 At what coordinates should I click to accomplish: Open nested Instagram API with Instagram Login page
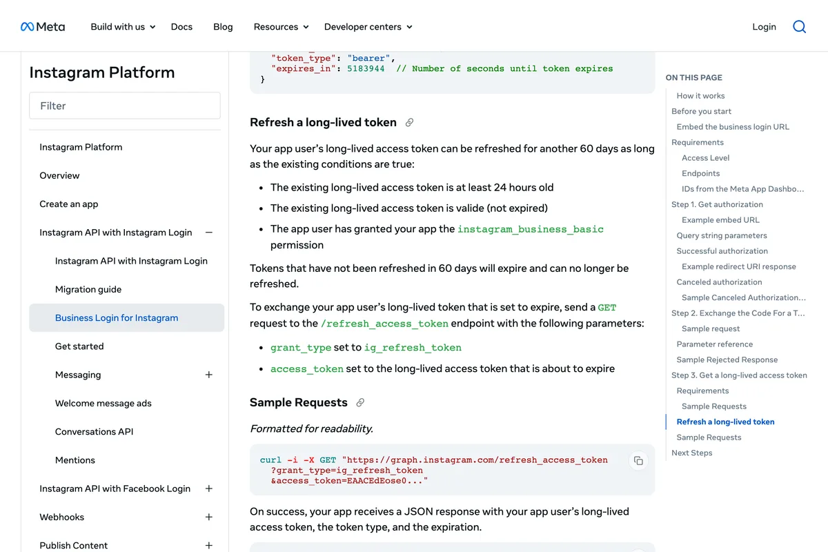[131, 261]
